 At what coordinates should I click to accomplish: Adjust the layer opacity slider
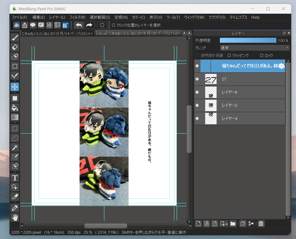tap(248, 41)
